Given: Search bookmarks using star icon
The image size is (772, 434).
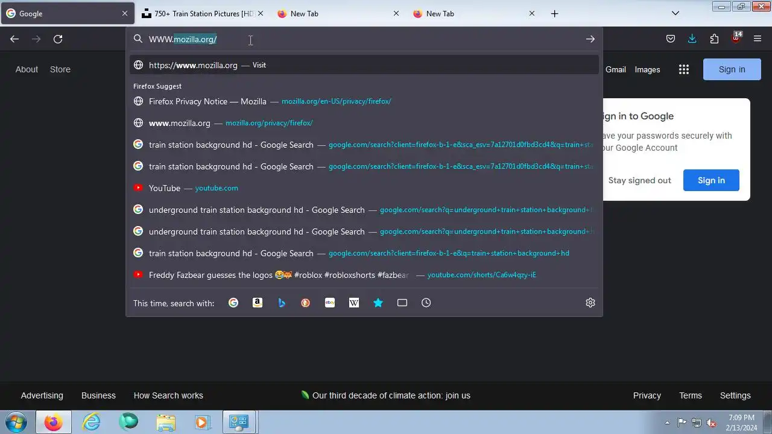Looking at the screenshot, I should pos(378,303).
